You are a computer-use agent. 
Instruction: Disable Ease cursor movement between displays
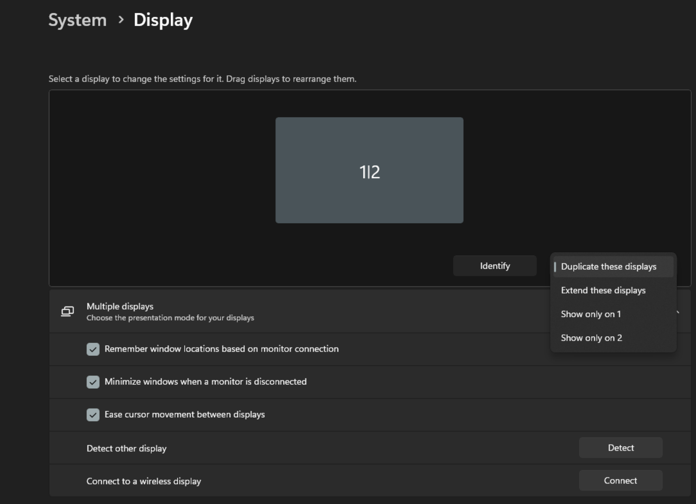pyautogui.click(x=93, y=415)
